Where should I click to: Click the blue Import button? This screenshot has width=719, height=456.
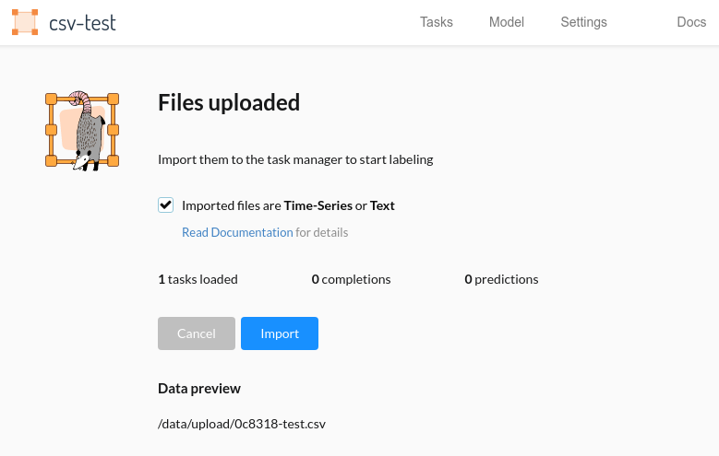pyautogui.click(x=280, y=333)
